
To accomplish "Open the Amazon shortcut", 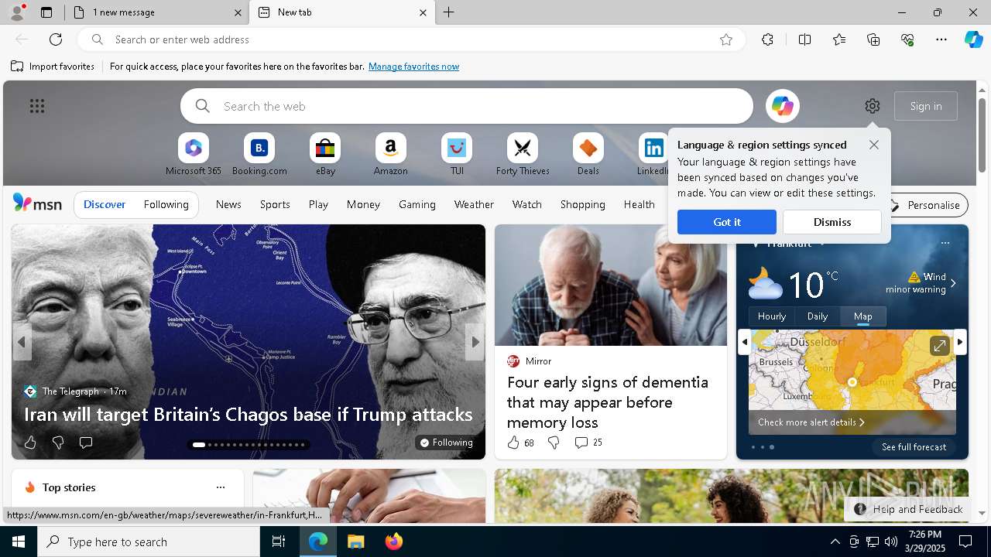I will click(x=390, y=155).
